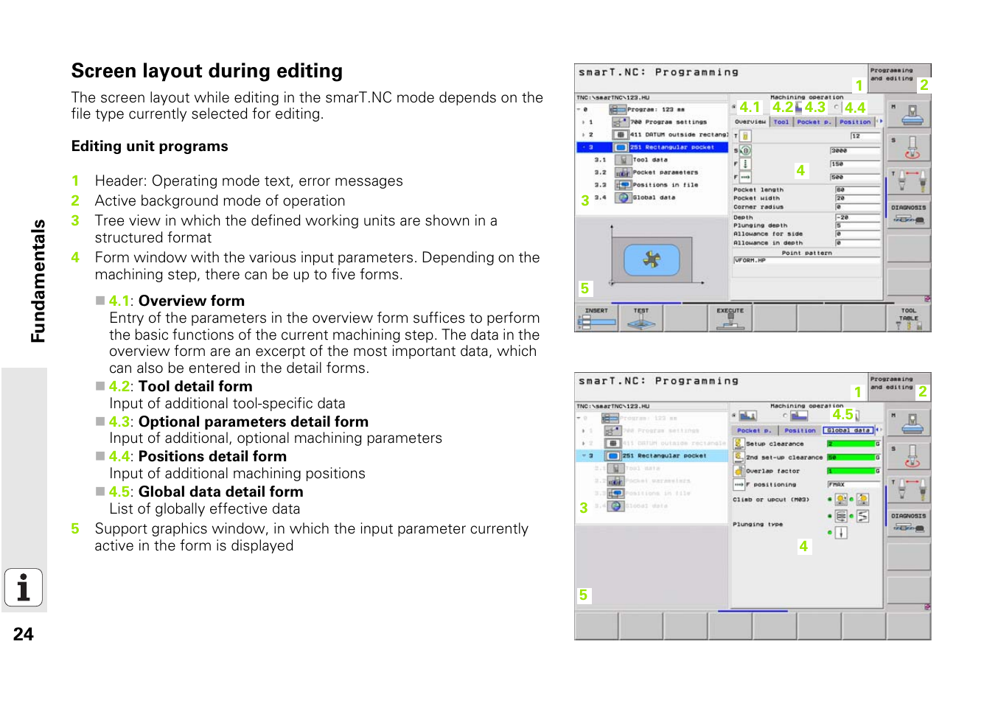998x703 pixels.
Task: Open Pocket p. tab in upper screen
Action: click(x=814, y=122)
